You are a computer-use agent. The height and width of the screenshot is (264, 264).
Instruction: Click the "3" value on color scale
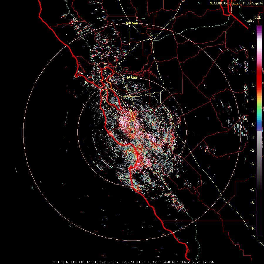pos(253,85)
